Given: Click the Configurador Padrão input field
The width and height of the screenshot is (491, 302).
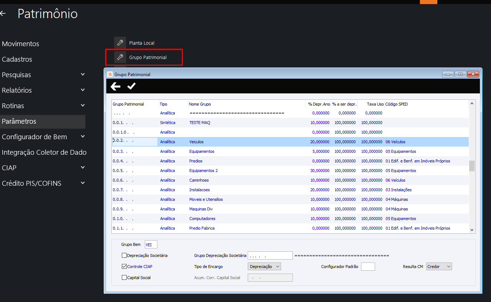Looking at the screenshot, I should pyautogui.click(x=368, y=267).
